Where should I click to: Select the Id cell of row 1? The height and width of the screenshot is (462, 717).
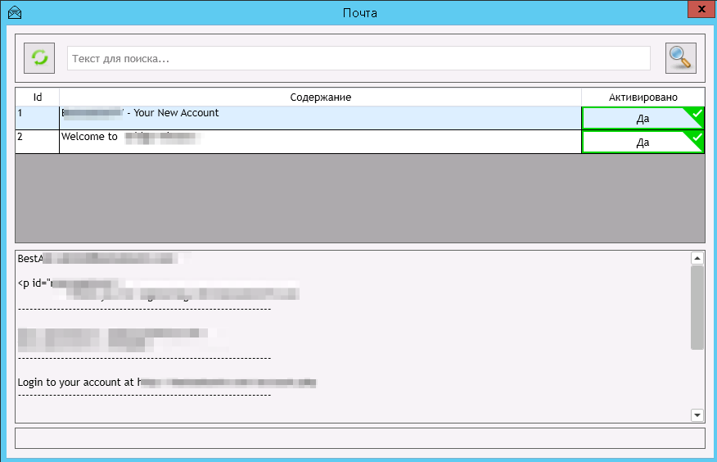tap(38, 118)
